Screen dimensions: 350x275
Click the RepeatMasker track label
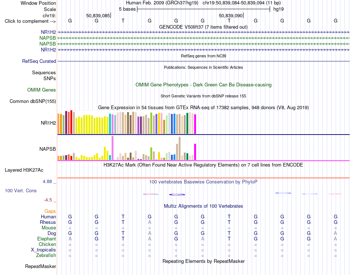[41, 266]
